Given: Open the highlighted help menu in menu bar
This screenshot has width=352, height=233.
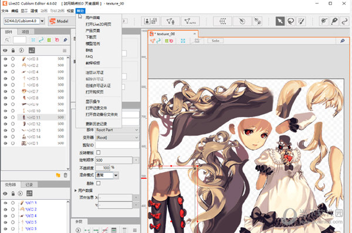Looking at the screenshot, I should click(80, 11).
